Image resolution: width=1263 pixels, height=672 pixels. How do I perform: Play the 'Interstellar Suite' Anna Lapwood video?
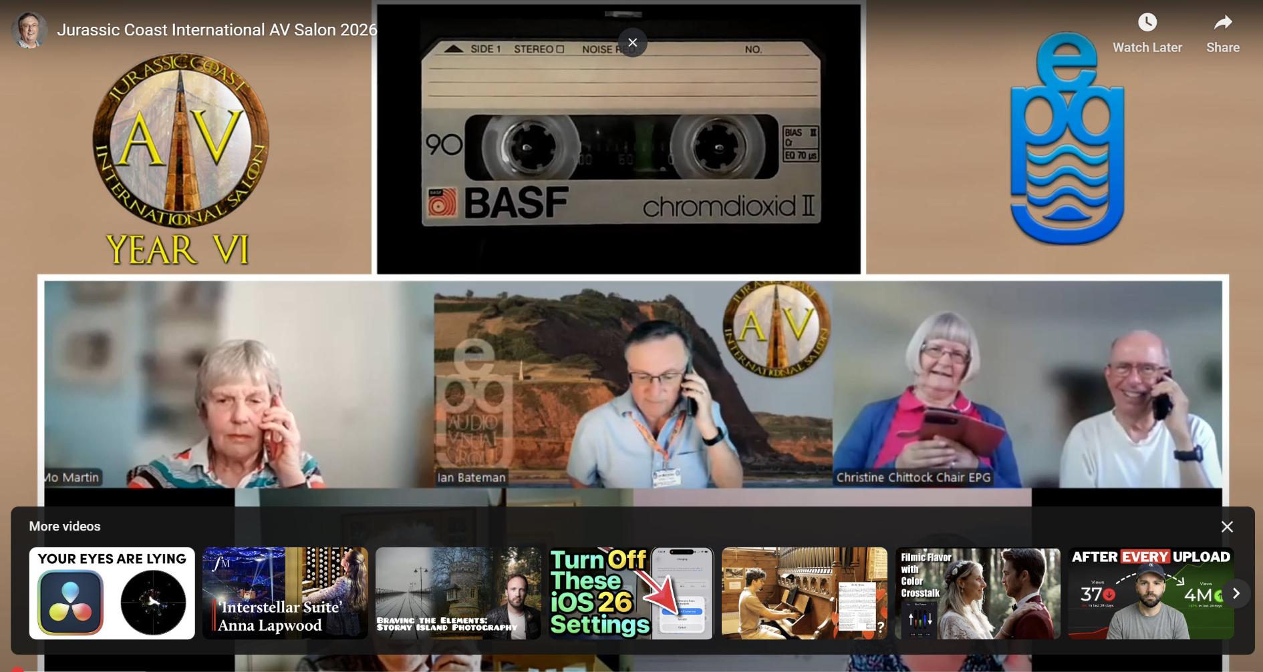285,593
